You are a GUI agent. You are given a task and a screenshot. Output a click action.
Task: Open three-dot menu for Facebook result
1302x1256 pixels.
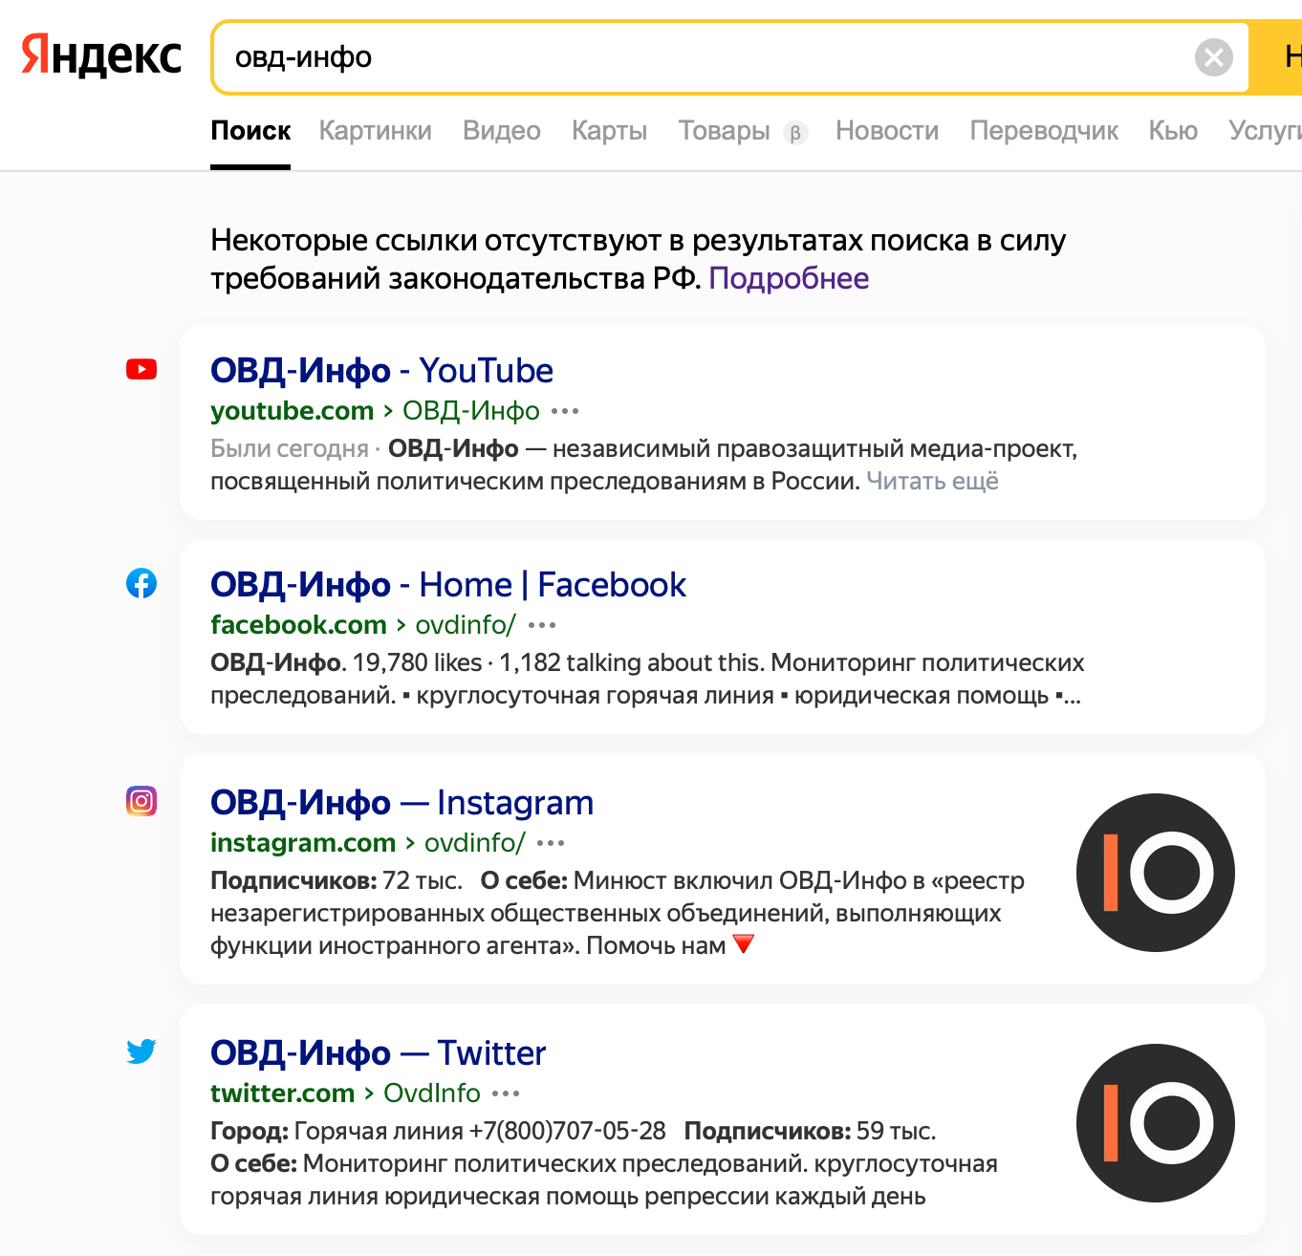click(542, 625)
